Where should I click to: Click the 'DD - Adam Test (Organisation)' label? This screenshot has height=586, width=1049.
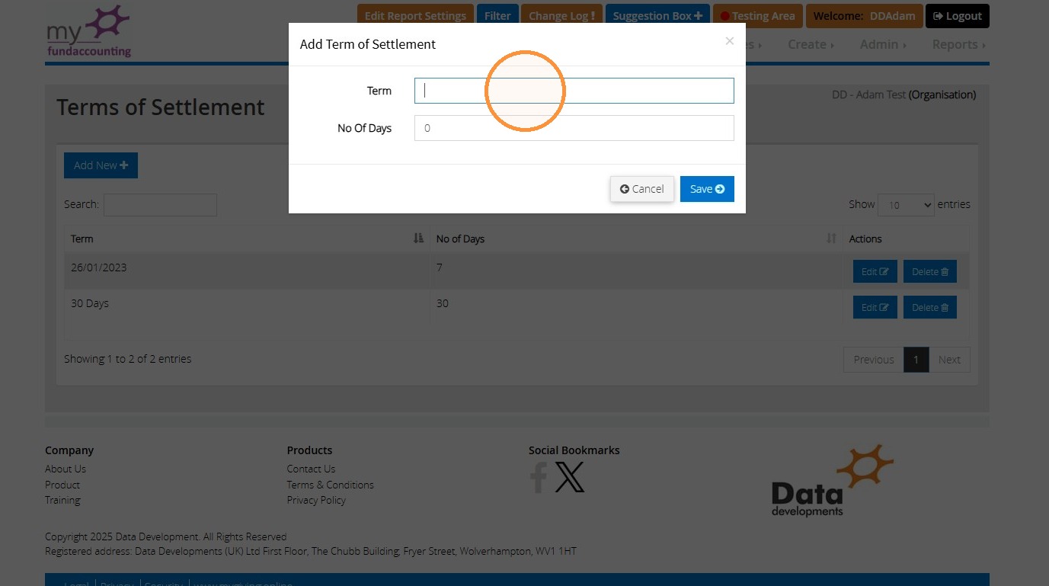pyautogui.click(x=903, y=94)
